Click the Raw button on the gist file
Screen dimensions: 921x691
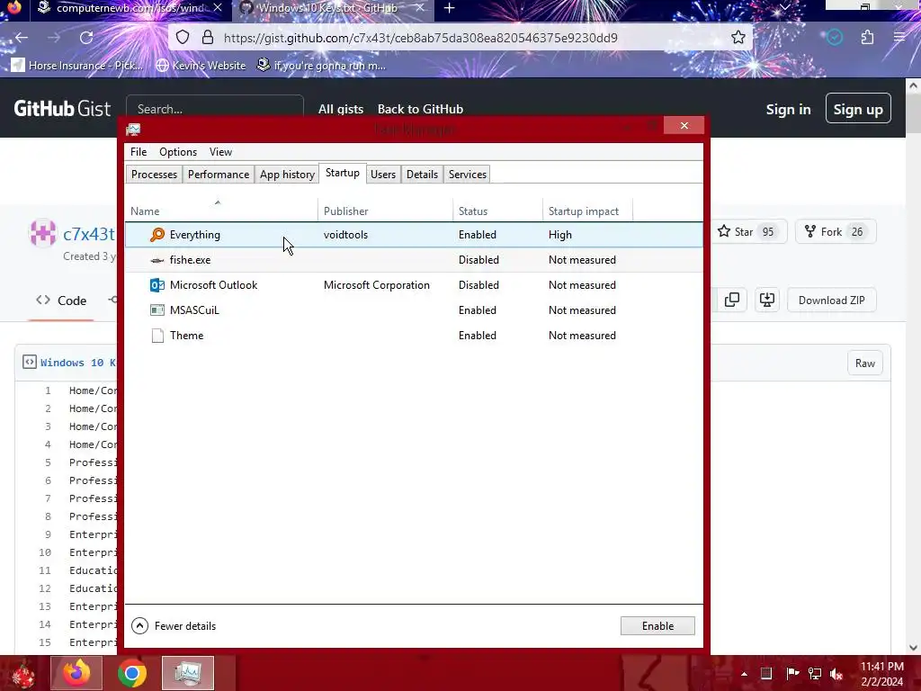[865, 363]
